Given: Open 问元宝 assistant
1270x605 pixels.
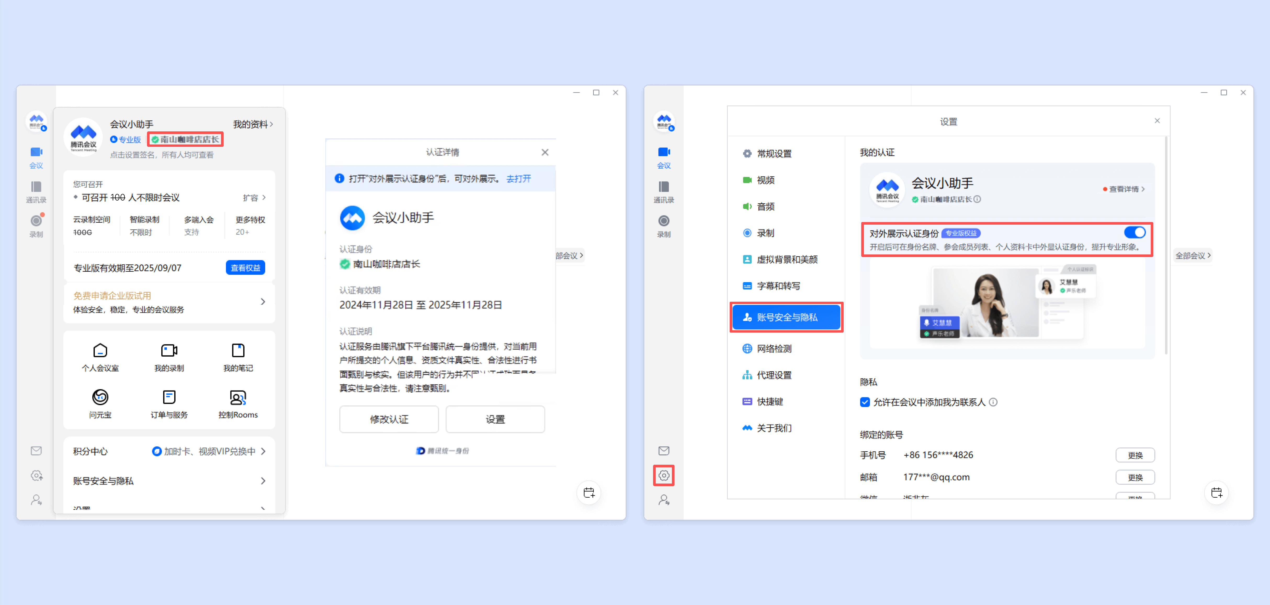Looking at the screenshot, I should tap(100, 404).
